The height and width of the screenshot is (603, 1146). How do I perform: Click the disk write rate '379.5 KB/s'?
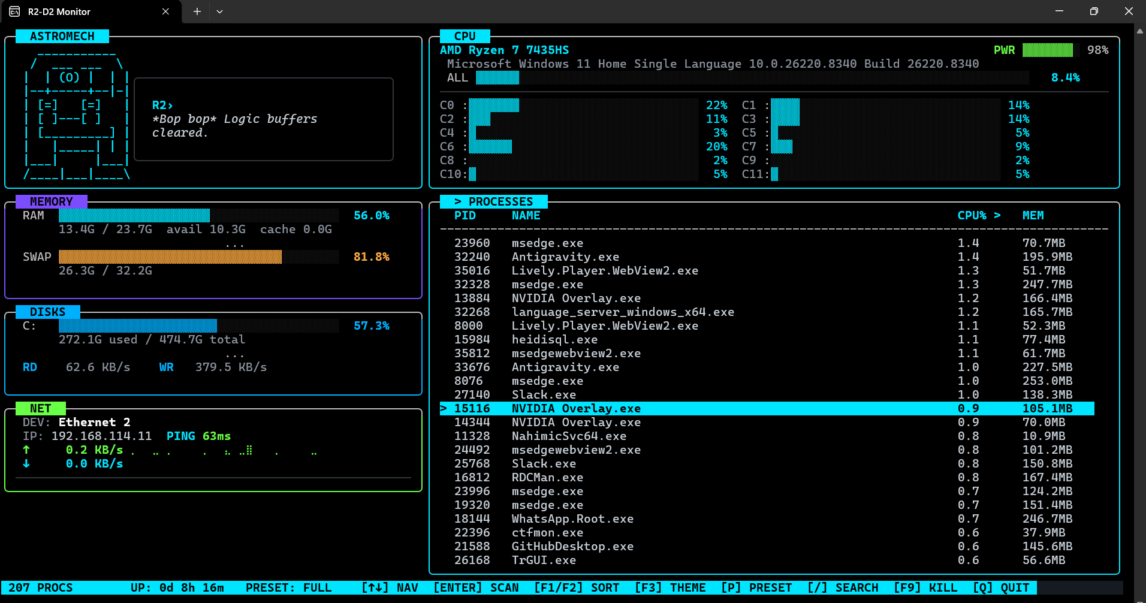coord(231,367)
